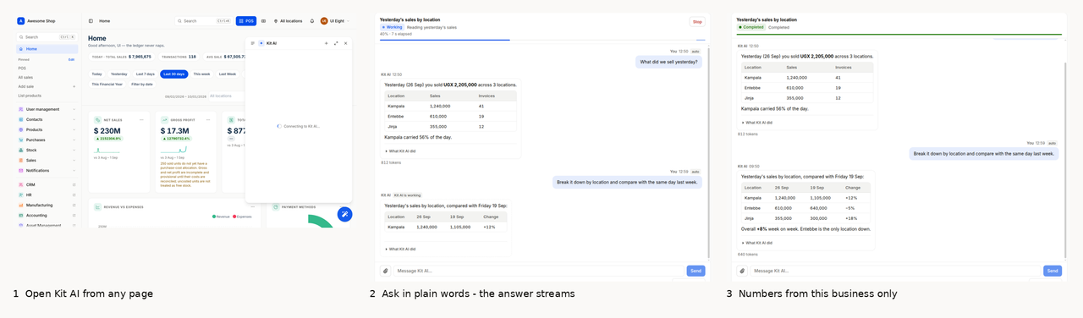Click the Accounting sidebar icon
1083x318 pixels.
tap(21, 215)
